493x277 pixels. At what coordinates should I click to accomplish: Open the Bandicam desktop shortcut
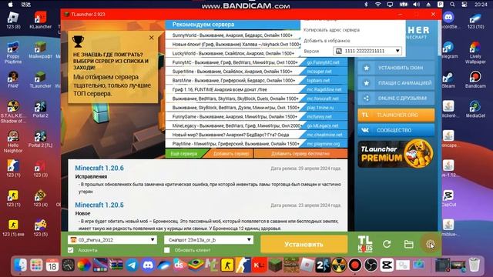pos(475,79)
